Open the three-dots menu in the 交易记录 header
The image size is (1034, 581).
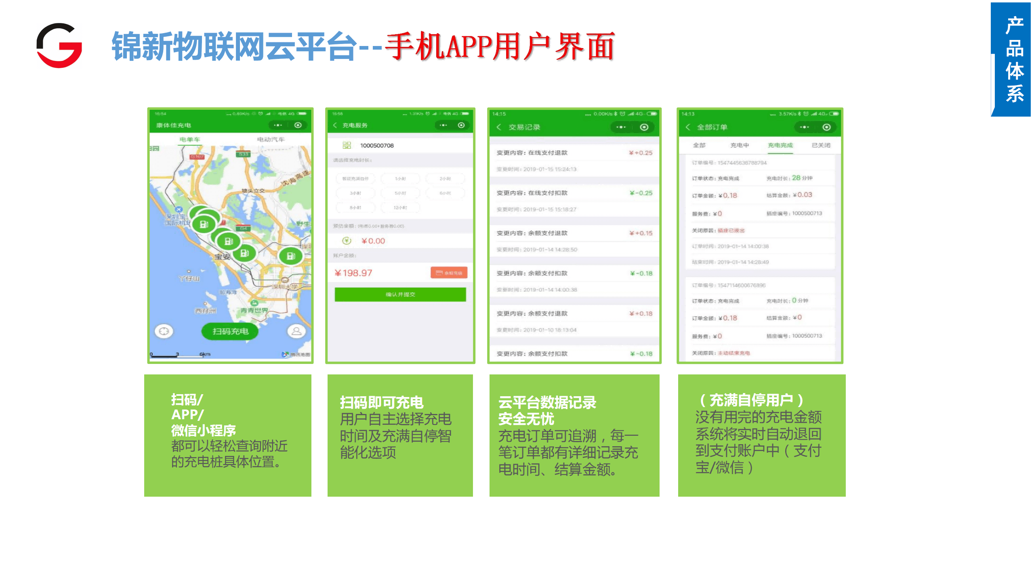[x=621, y=127]
